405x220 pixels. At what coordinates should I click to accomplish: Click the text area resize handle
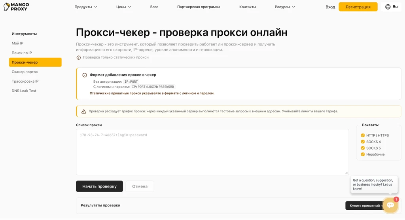pos(346,173)
